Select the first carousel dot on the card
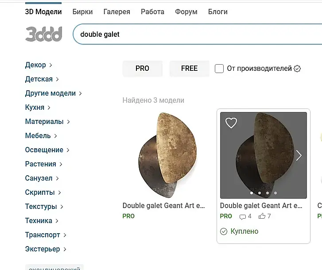Image resolution: width=322 pixels, height=270 pixels. [x=252, y=193]
